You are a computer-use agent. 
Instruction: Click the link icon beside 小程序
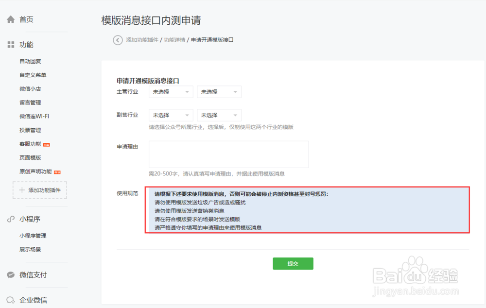11,219
